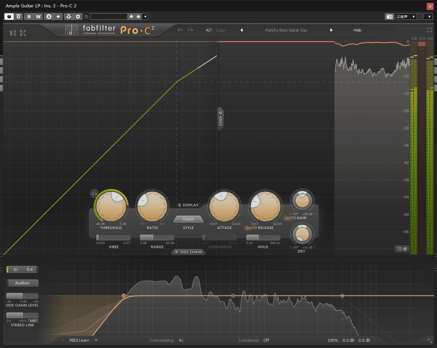Click the side-chain routing icon in host toolbar
Image resolution: width=437 pixels, height=348 pixels.
pyautogui.click(x=69, y=17)
